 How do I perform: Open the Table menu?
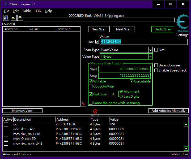point(27,11)
